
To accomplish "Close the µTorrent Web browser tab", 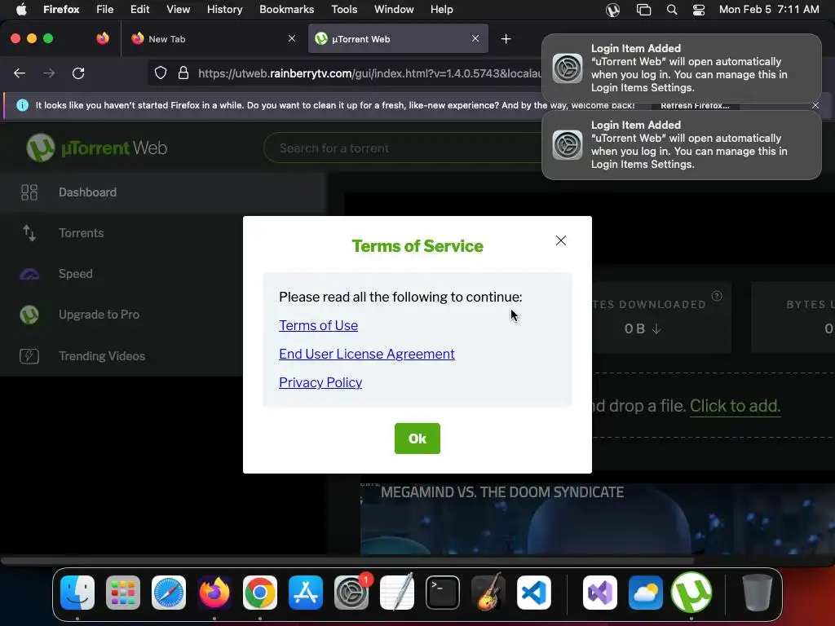I will click(x=475, y=38).
